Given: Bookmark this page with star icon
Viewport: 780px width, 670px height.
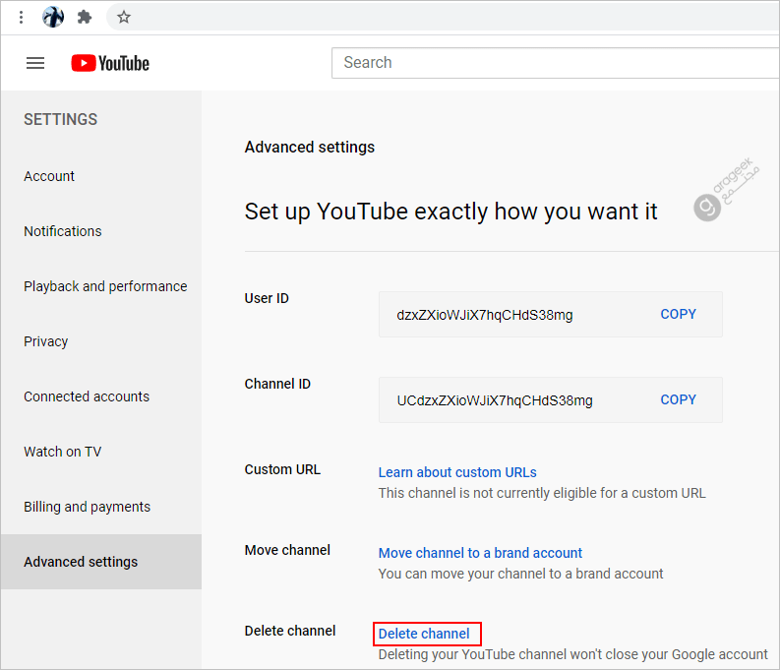Looking at the screenshot, I should click(x=124, y=18).
